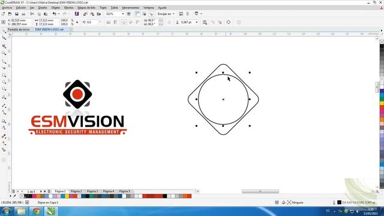Open the Mapas de bits menu

coord(86,8)
